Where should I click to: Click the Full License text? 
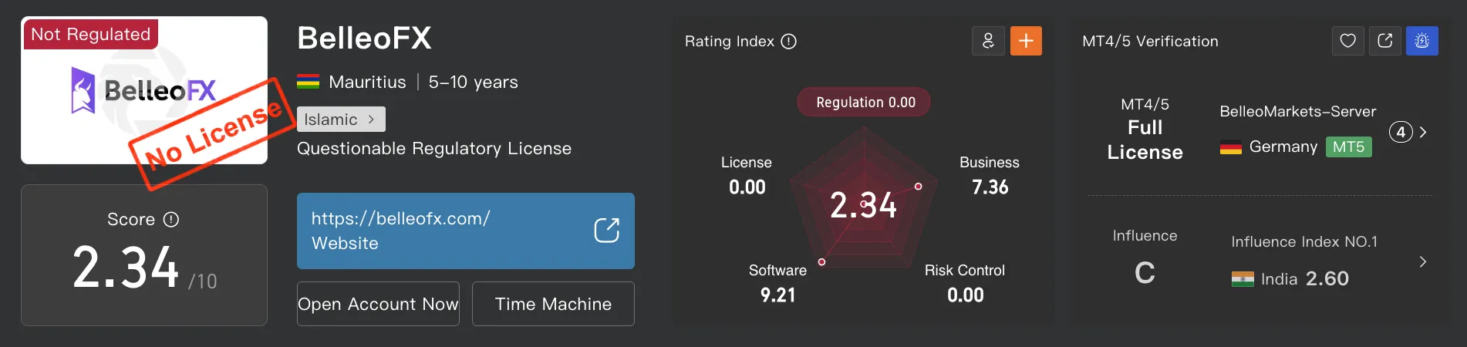pos(1145,140)
